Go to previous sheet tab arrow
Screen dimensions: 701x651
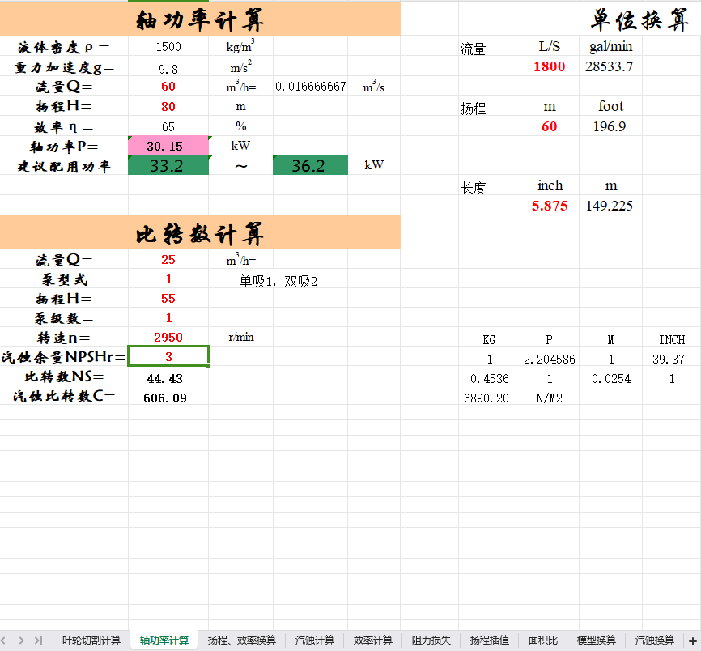coord(3,640)
